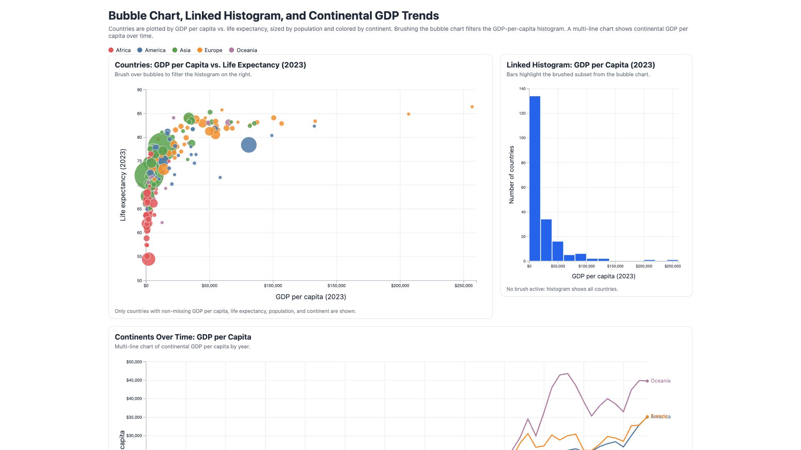The width and height of the screenshot is (801, 450).
Task: Click the small histogram bar near $200,000
Action: coord(650,260)
